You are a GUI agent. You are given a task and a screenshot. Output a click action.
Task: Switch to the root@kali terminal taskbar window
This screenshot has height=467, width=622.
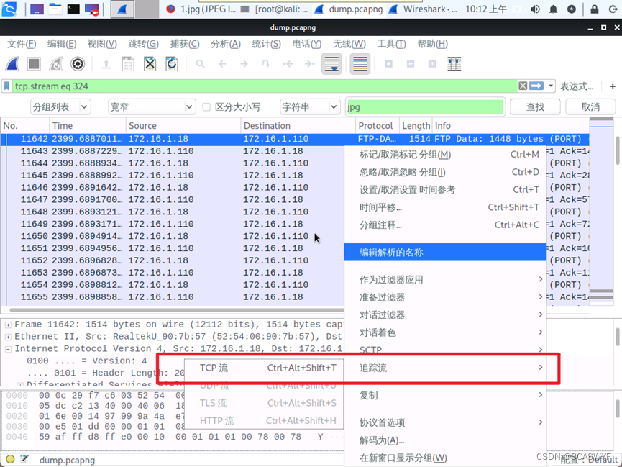tap(275, 9)
